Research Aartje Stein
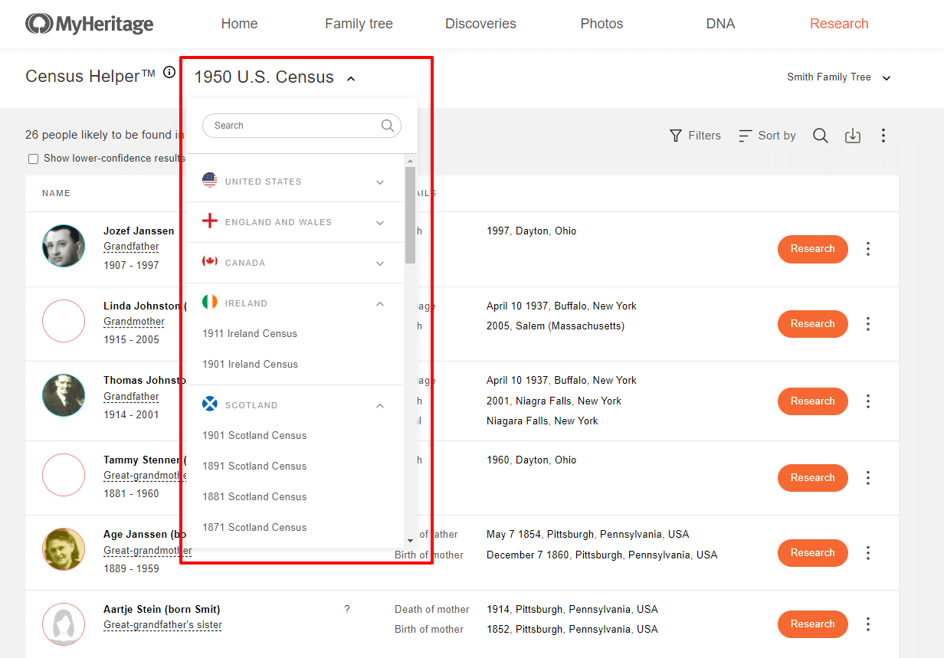 click(x=813, y=624)
